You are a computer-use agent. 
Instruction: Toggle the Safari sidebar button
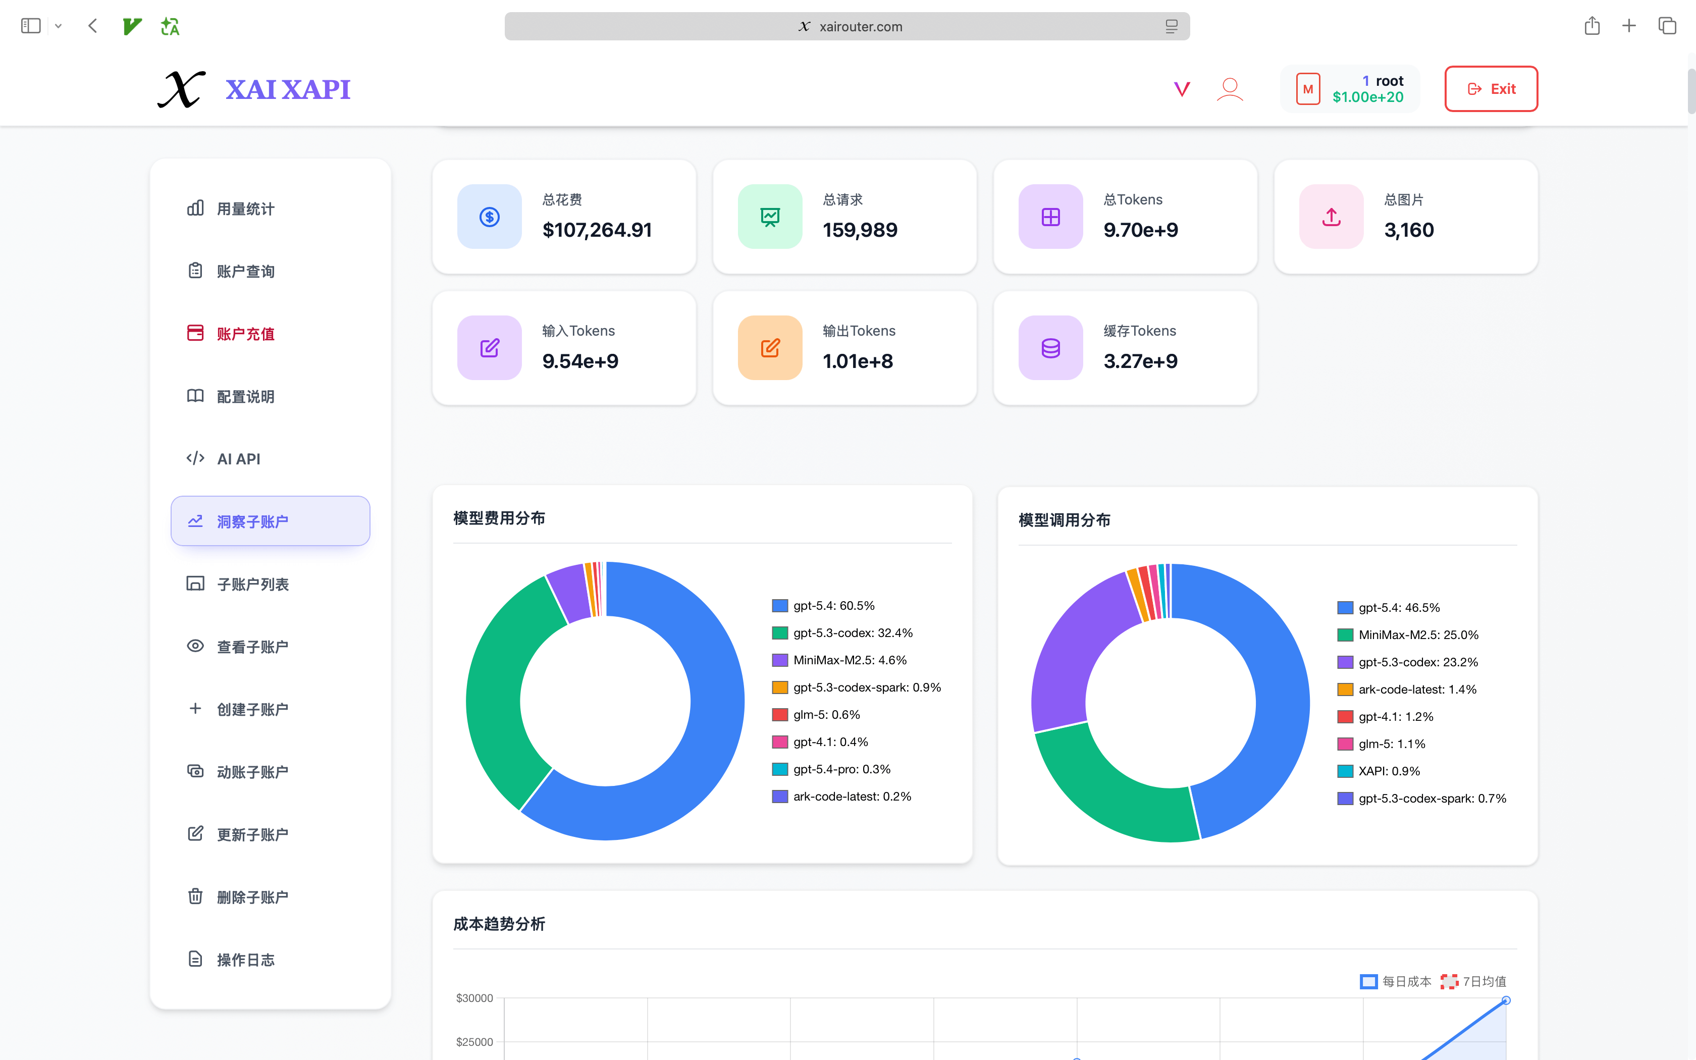coord(31,27)
